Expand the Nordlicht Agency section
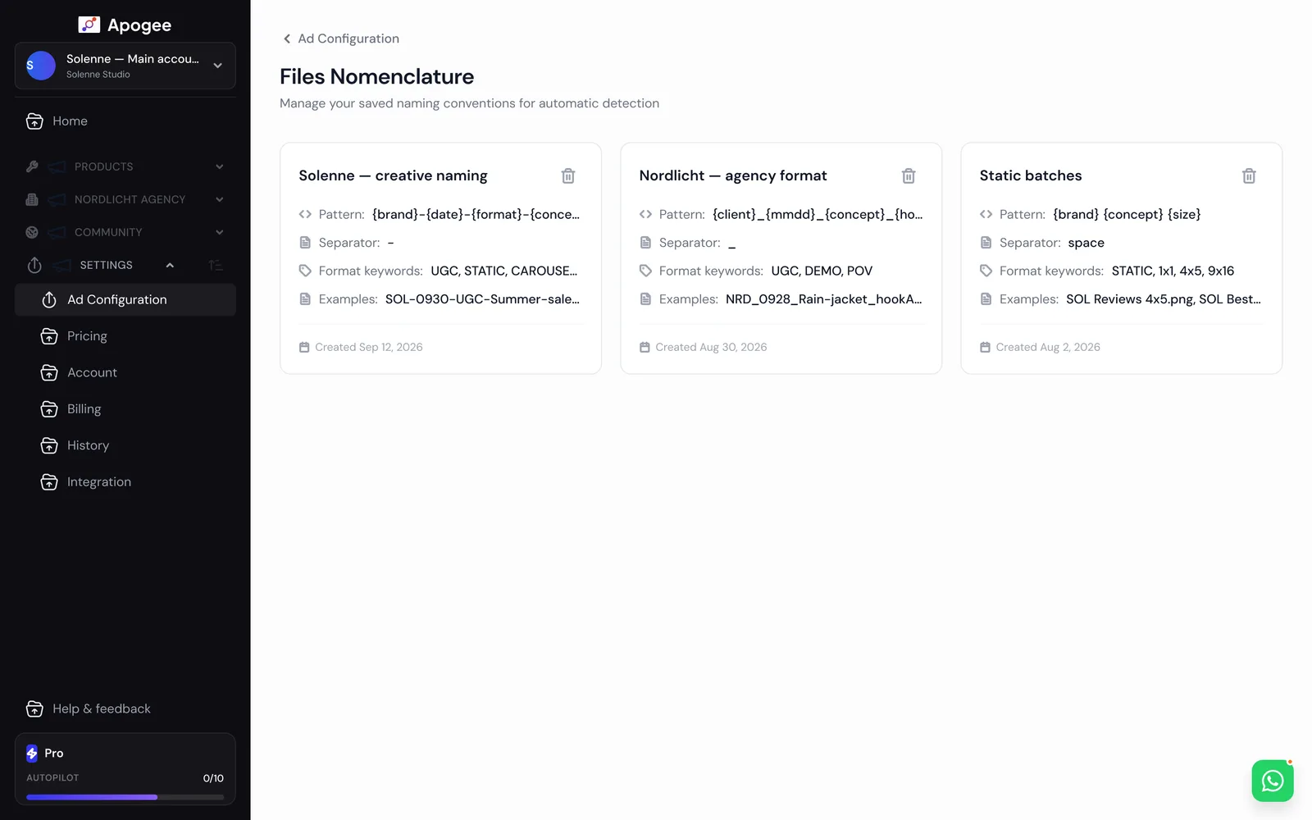The width and height of the screenshot is (1312, 820). pos(219,199)
